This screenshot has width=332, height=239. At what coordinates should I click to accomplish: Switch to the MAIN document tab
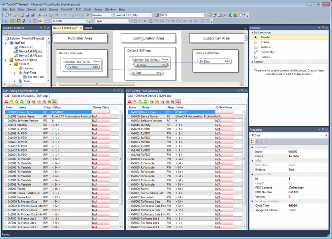pyautogui.click(x=88, y=28)
